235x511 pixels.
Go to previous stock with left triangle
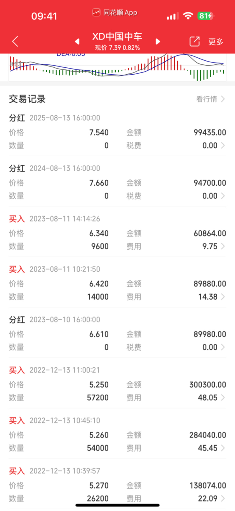(x=77, y=41)
